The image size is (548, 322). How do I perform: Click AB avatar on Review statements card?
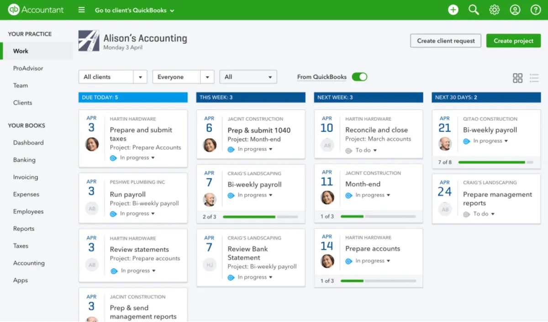tap(92, 264)
